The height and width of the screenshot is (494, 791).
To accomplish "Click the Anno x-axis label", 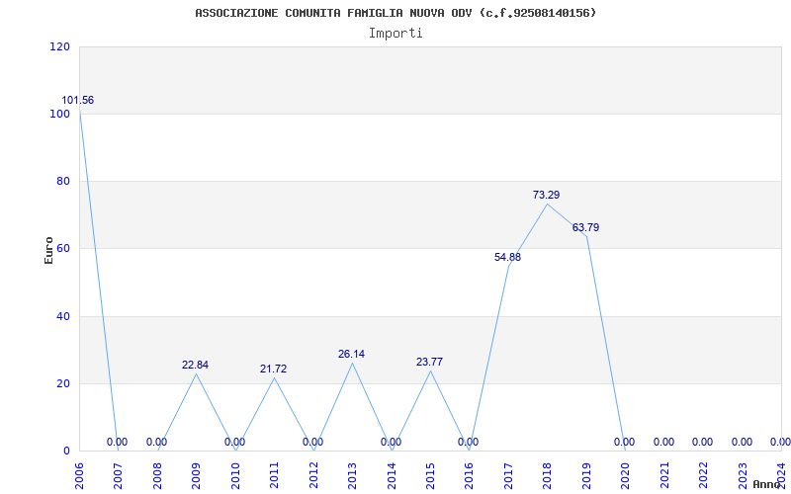I will [x=765, y=484].
